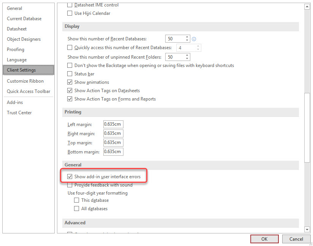Enable Use Hijri Calendar
The width and height of the screenshot is (313, 246).
(x=70, y=13)
